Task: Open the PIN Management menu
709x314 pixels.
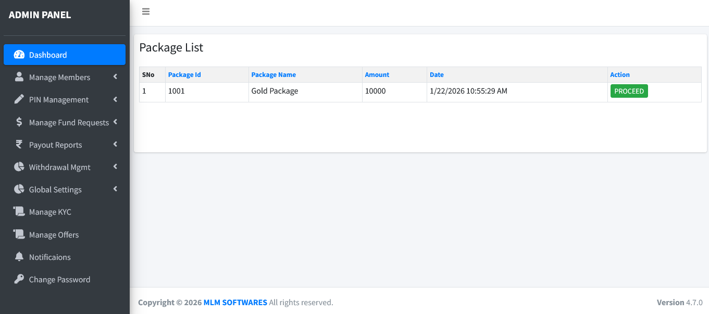Action: click(65, 99)
